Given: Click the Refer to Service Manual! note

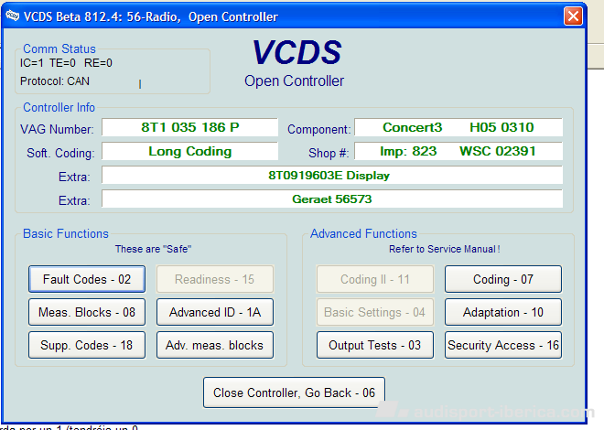Looking at the screenshot, I should pos(445,249).
